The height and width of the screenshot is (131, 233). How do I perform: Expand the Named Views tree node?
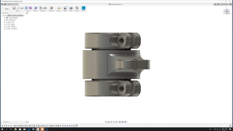(5, 20)
